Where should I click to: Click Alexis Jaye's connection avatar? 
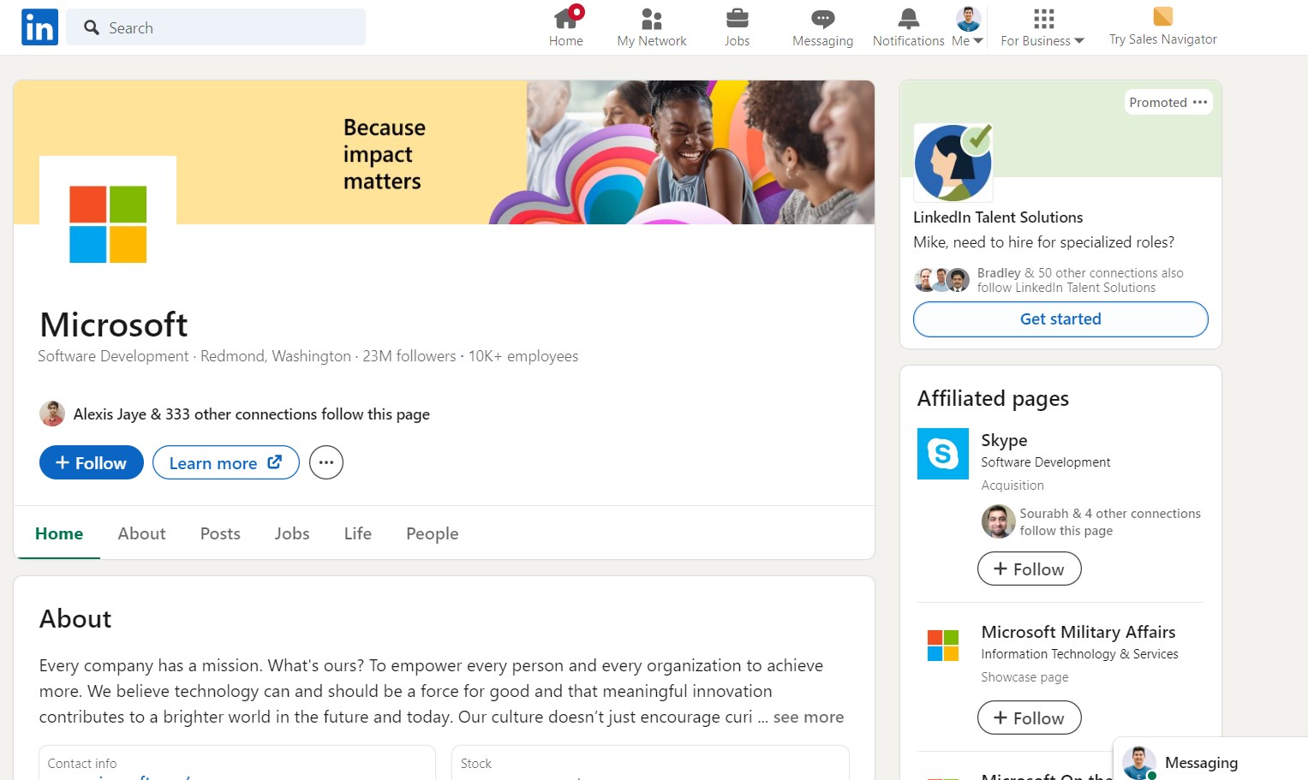(x=52, y=414)
